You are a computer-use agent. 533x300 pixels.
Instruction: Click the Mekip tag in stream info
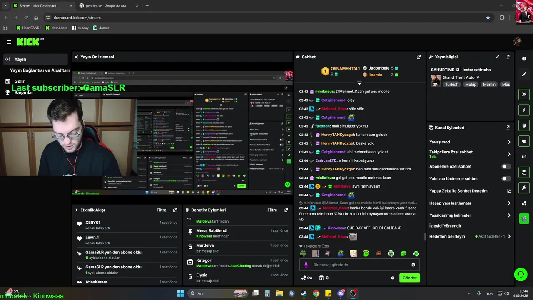pyautogui.click(x=471, y=85)
